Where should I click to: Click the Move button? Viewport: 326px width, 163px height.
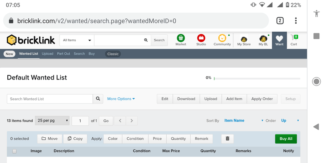pyautogui.click(x=49, y=139)
